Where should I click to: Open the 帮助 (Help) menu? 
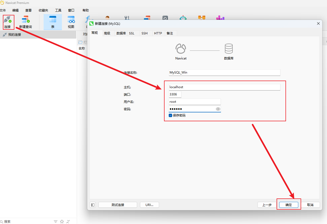click(86, 10)
